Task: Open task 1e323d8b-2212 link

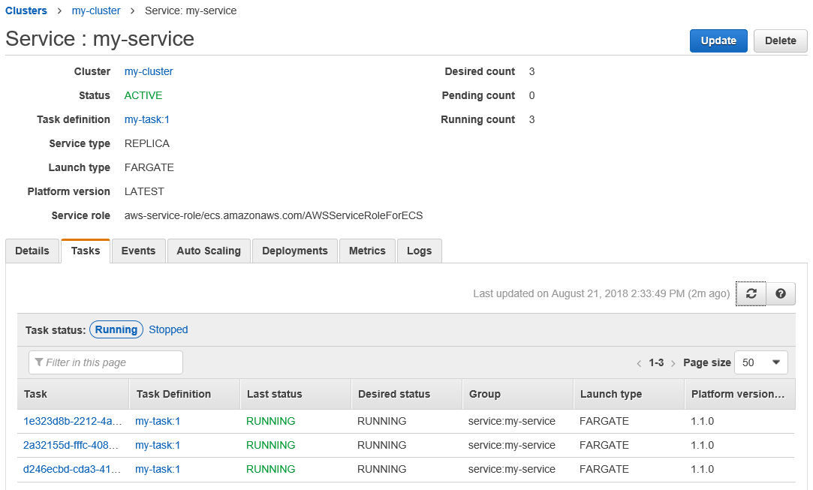Action: pos(71,421)
